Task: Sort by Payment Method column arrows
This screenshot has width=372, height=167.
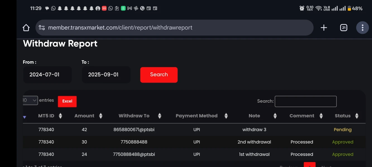Action: tap(226, 116)
